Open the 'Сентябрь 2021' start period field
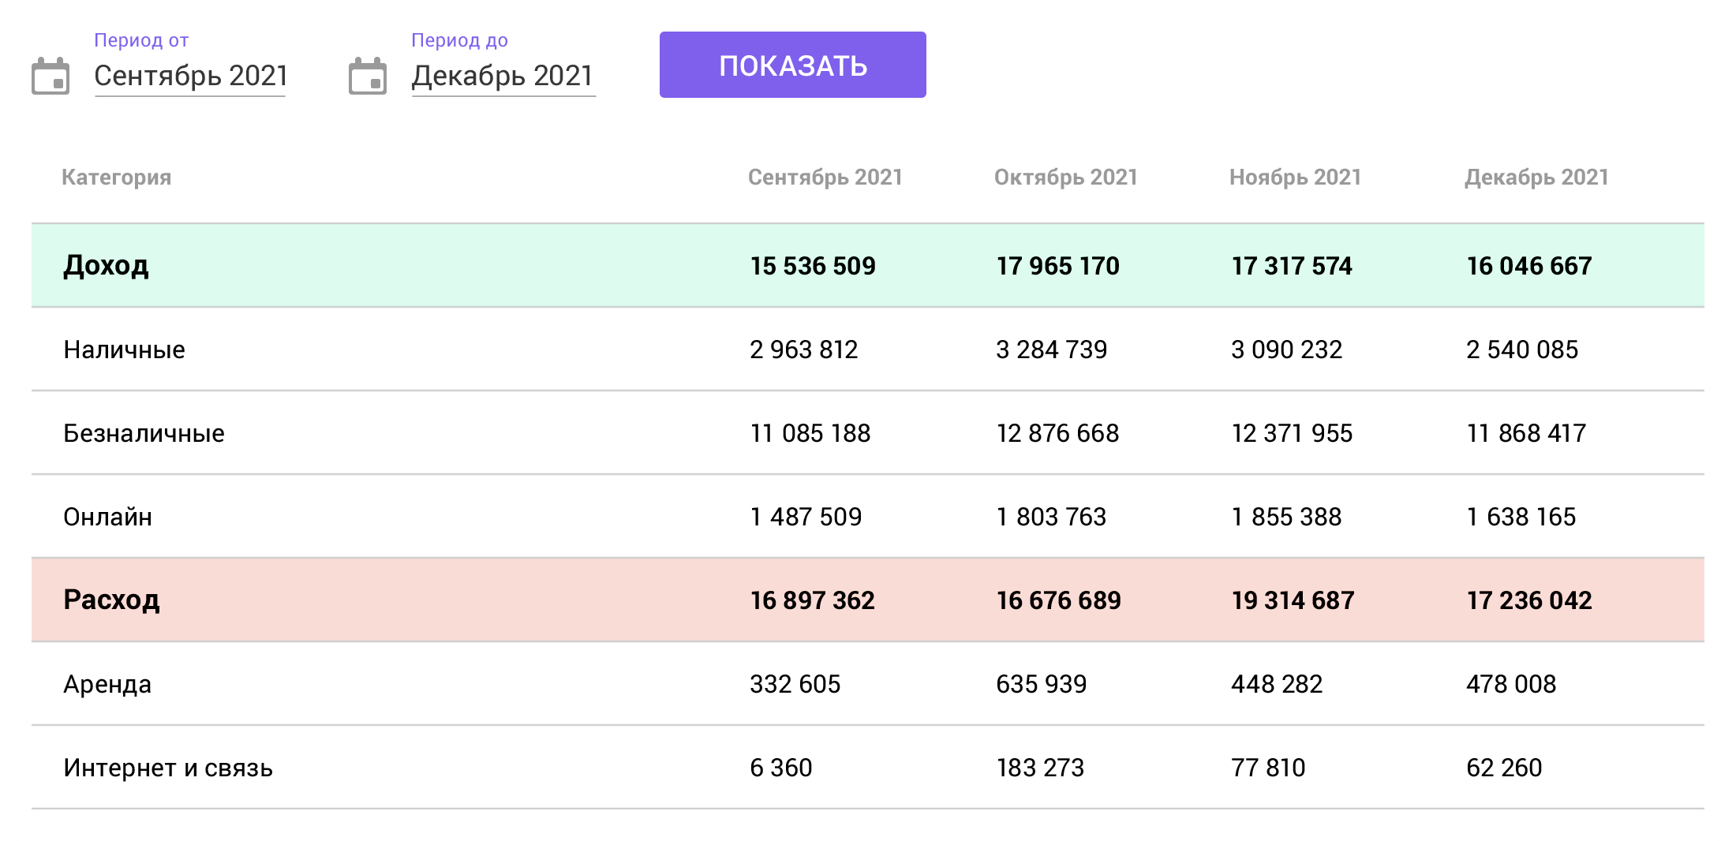Image resolution: width=1736 pixels, height=841 pixels. 190,77
